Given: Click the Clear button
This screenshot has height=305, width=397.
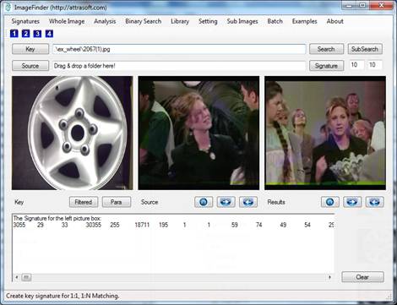Looking at the screenshot, I should click(x=362, y=277).
